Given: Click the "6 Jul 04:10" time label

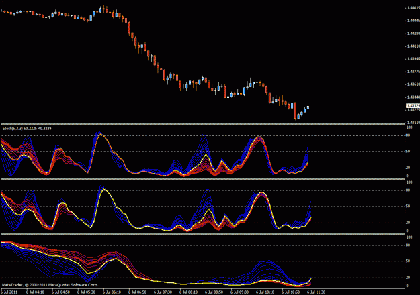Looking at the screenshot, I should click(x=36, y=292).
